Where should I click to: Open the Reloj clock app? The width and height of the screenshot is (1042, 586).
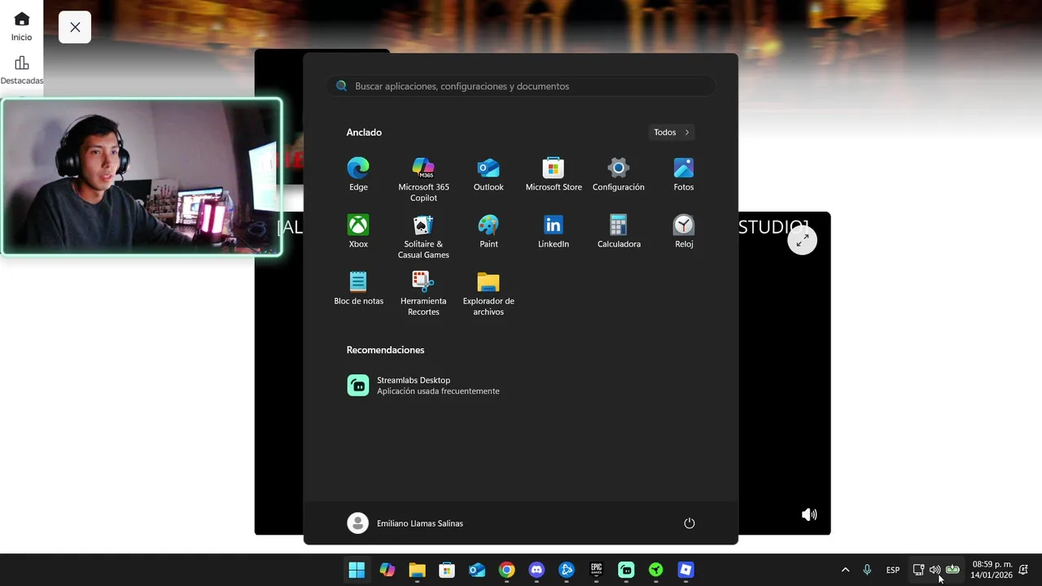pos(684,232)
